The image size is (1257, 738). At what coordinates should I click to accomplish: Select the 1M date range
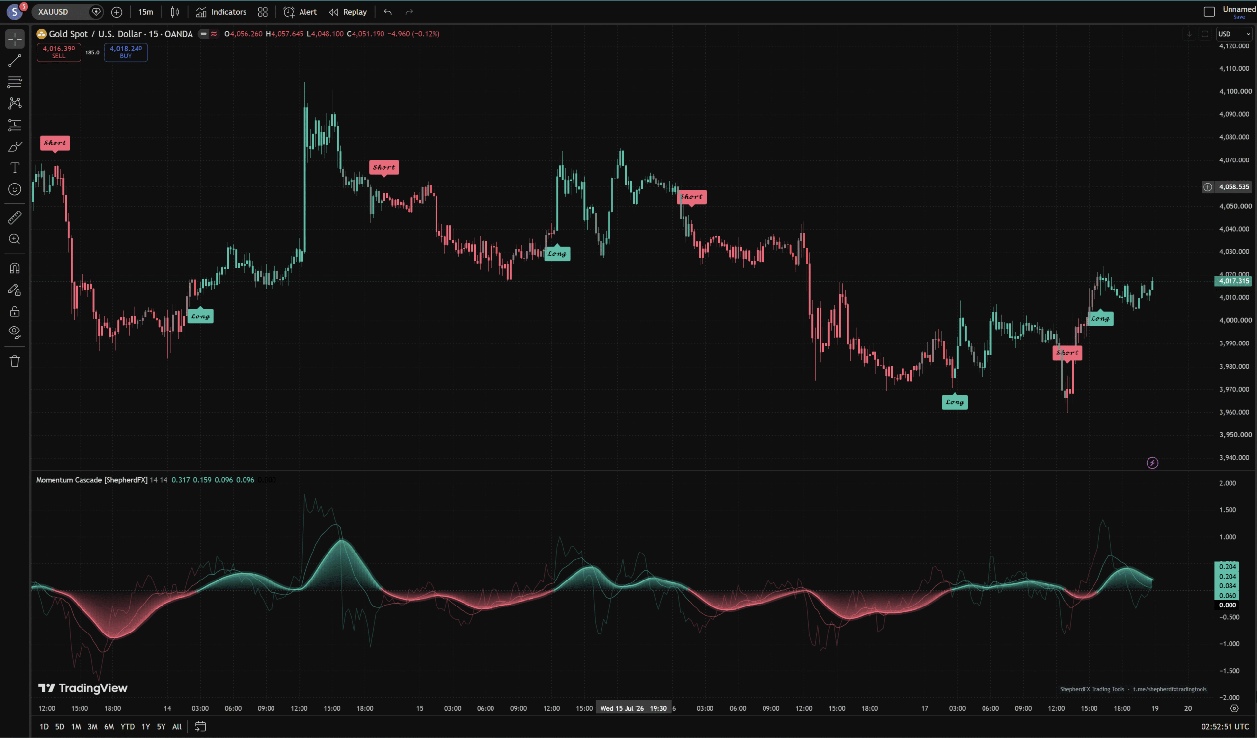[x=76, y=727]
